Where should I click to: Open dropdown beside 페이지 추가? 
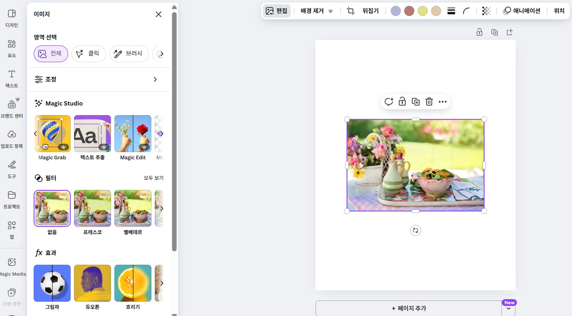[x=508, y=308]
